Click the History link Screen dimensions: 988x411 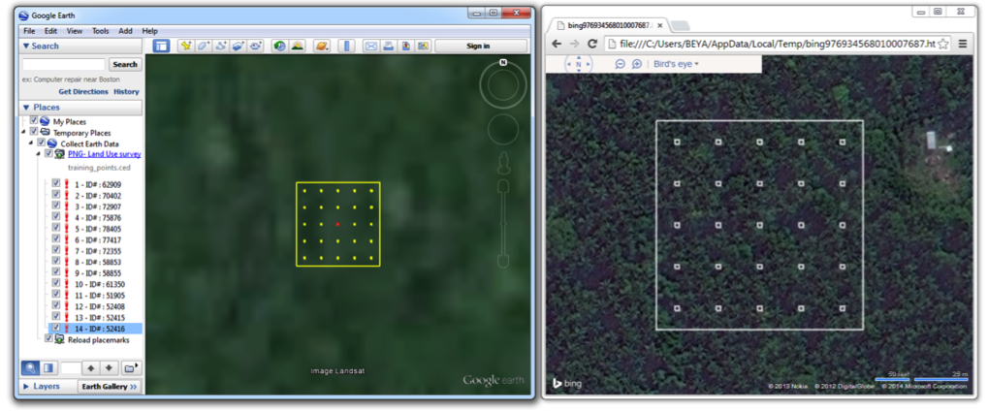point(127,91)
